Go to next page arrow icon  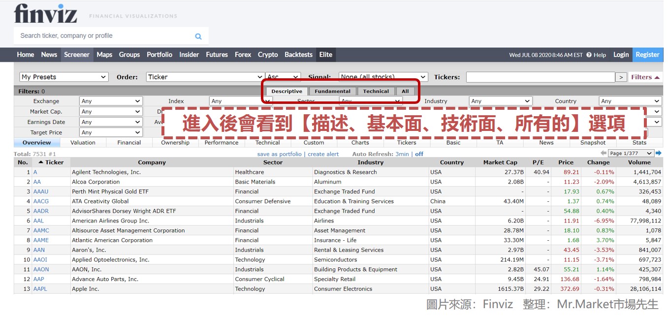(659, 153)
